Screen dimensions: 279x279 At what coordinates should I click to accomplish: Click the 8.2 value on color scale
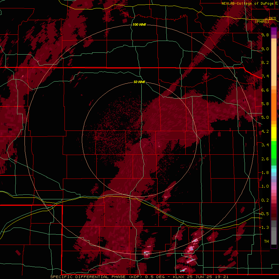pyautogui.click(x=265, y=62)
